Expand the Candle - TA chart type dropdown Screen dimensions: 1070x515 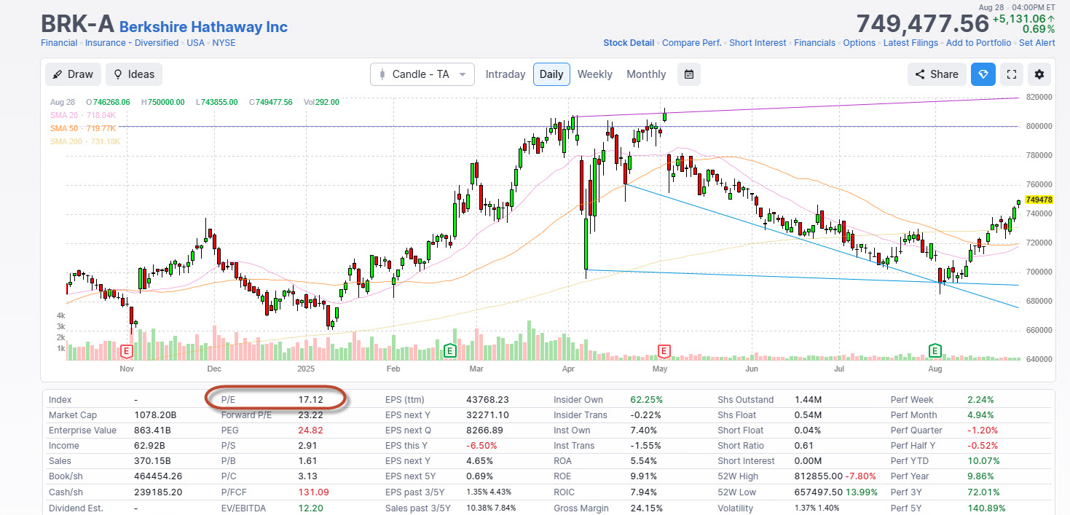422,74
